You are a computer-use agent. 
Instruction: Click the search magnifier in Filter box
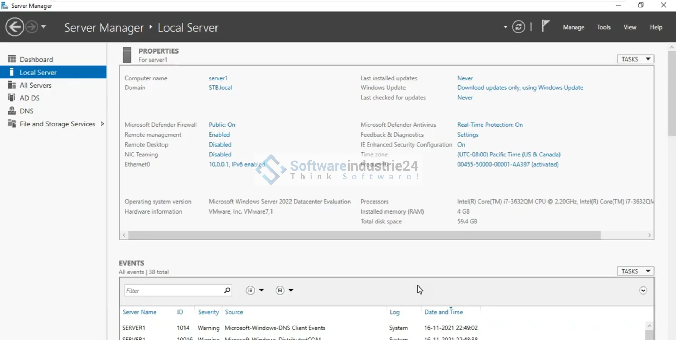coord(227,290)
